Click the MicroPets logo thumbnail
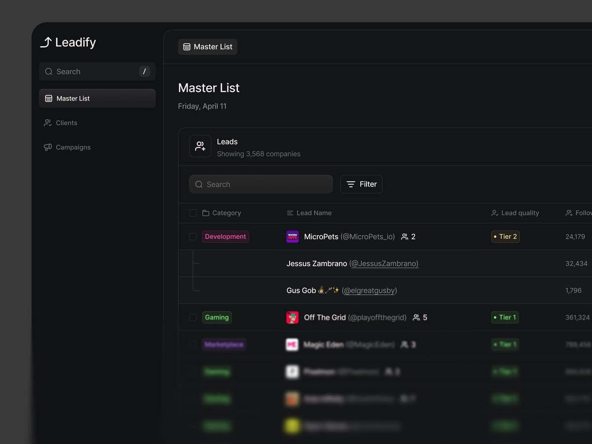 click(293, 237)
